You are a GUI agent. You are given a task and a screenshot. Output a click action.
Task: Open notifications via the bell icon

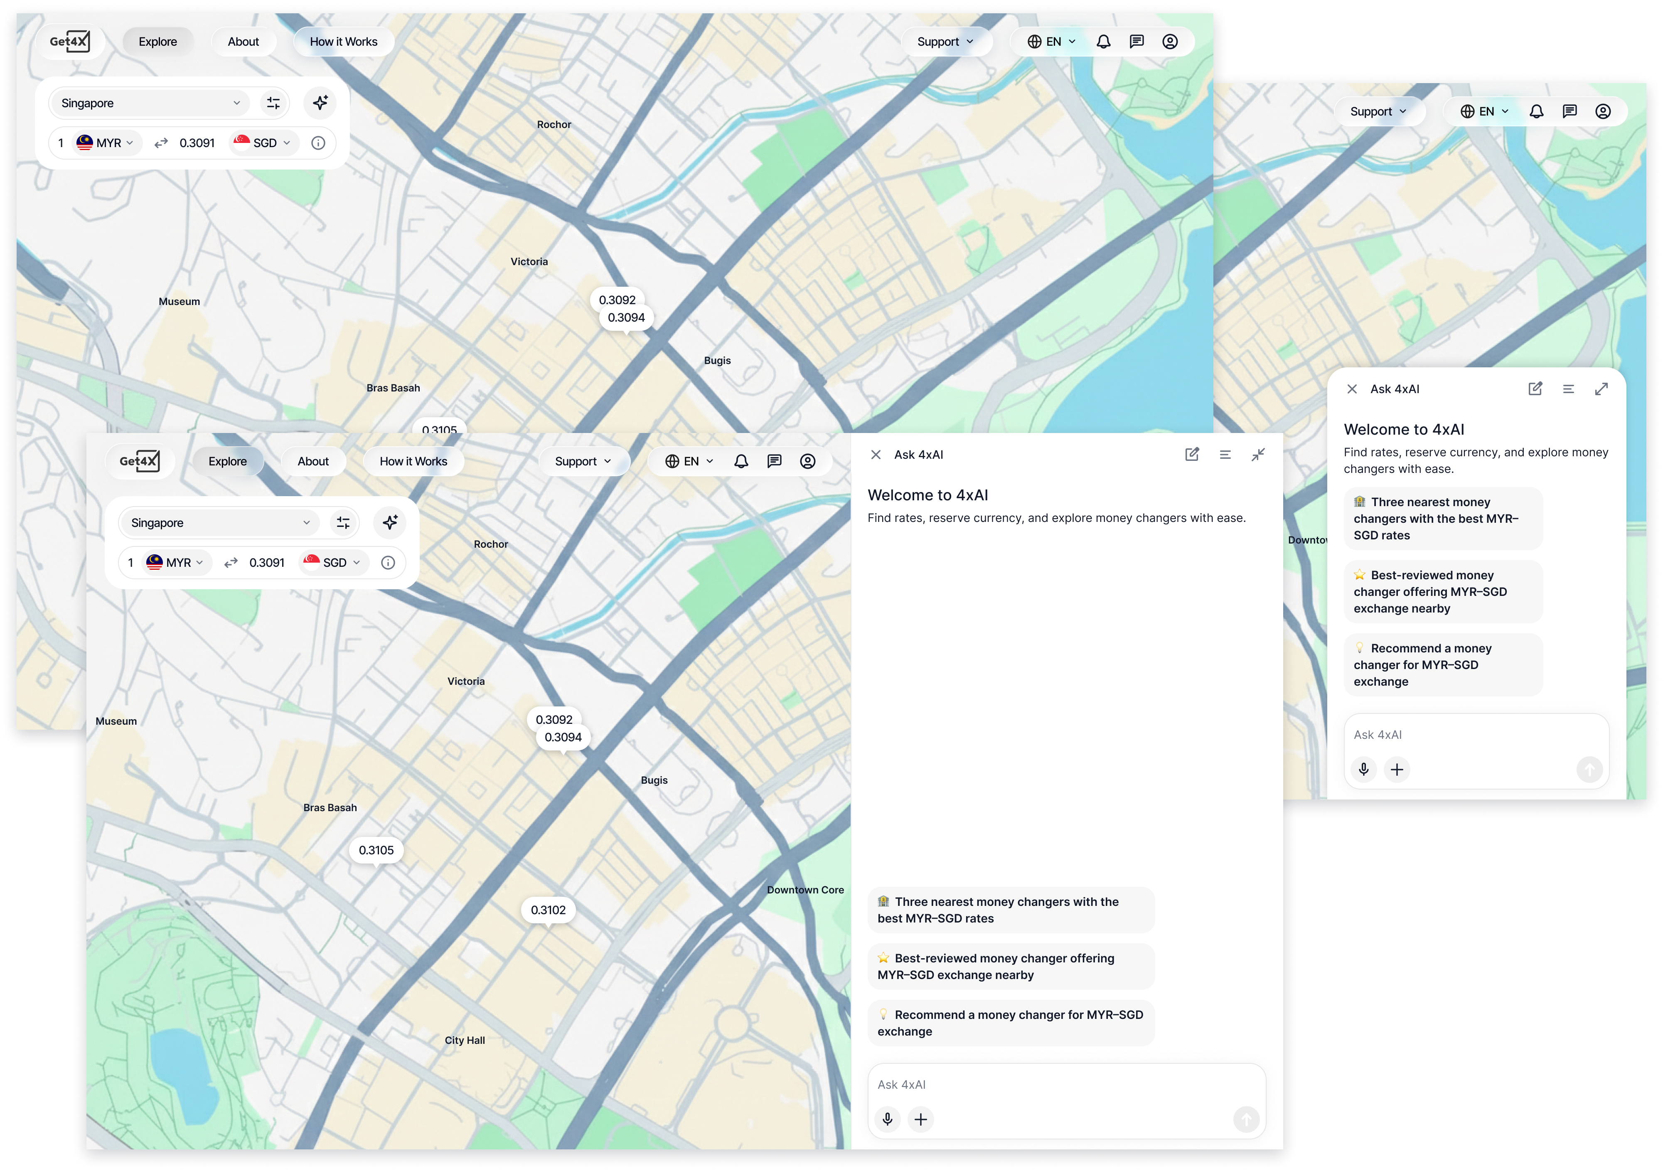(x=741, y=460)
